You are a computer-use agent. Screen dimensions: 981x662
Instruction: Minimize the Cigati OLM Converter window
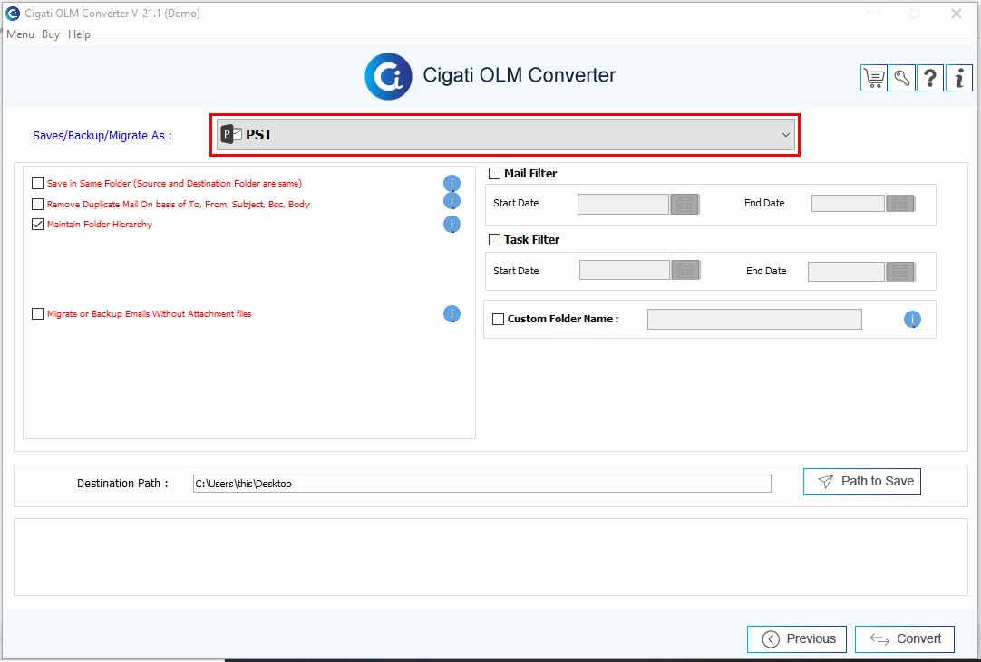[874, 14]
